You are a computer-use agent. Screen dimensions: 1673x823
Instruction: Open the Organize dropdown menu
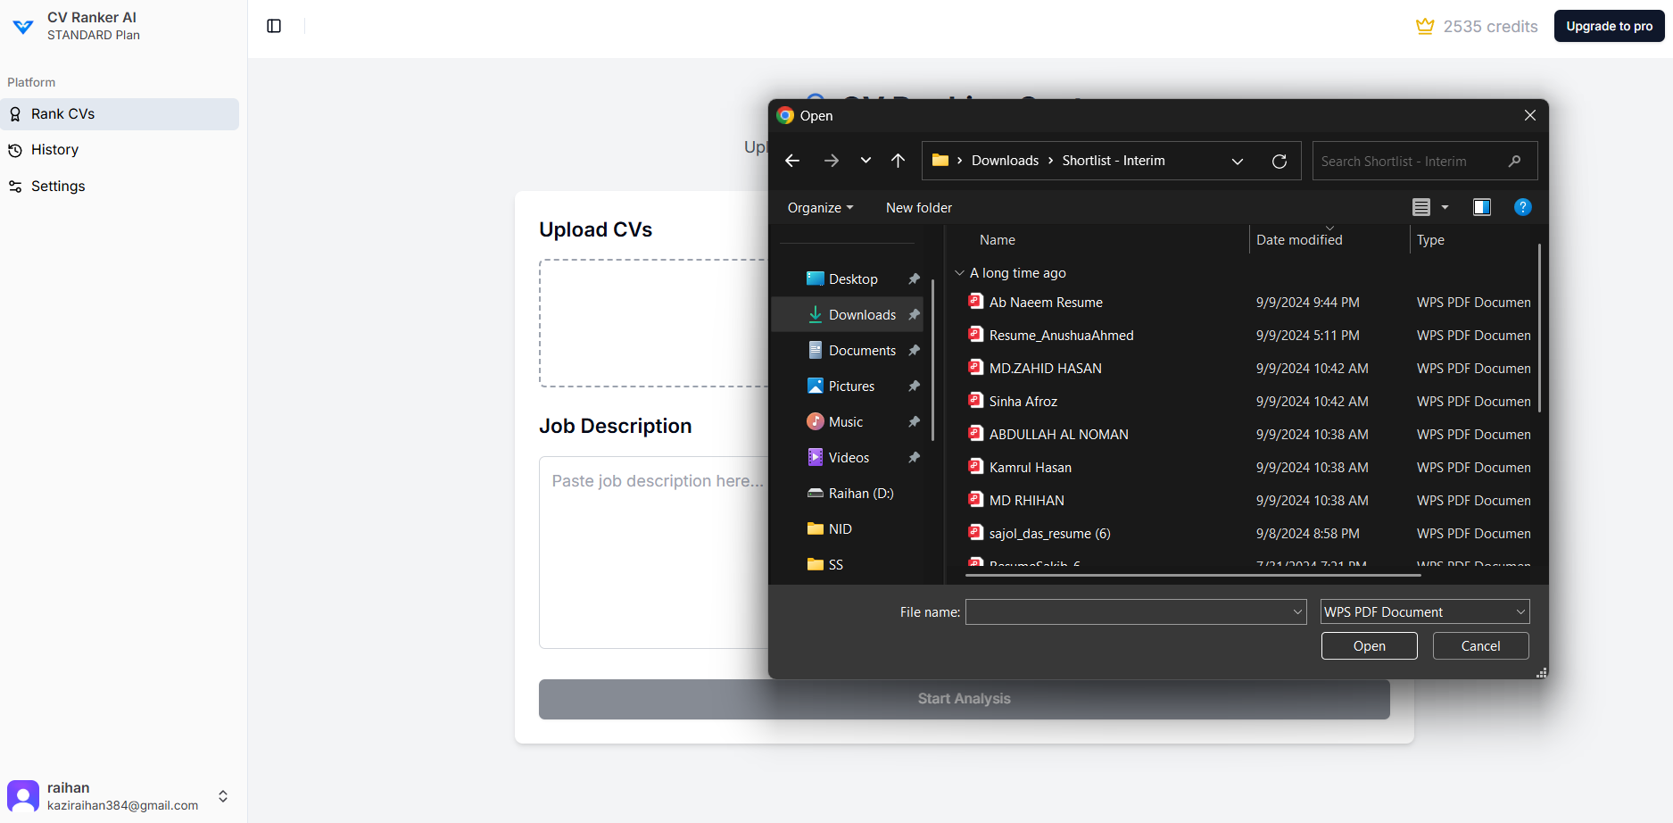819,207
